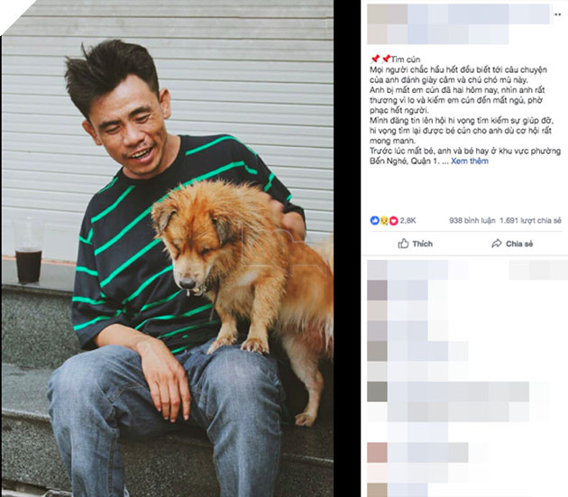Open the 1.691 lượt chia sẻ list
The width and height of the screenshot is (568, 497).
[x=530, y=220]
